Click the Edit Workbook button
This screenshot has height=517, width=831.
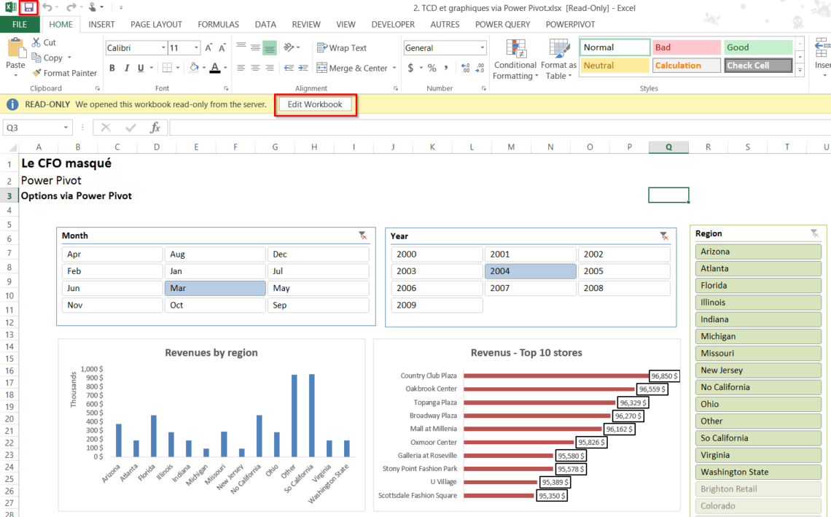315,104
